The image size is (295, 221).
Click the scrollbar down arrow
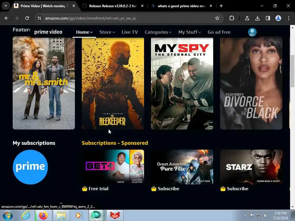293,207
